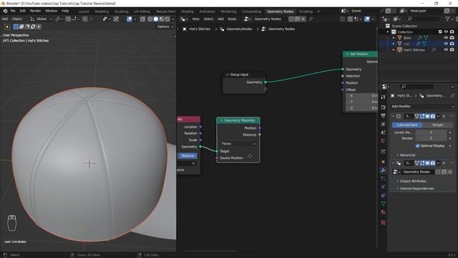This screenshot has height=258, width=458.
Task: Hide Hat's Stitches object in viewport
Action: coord(446,49)
